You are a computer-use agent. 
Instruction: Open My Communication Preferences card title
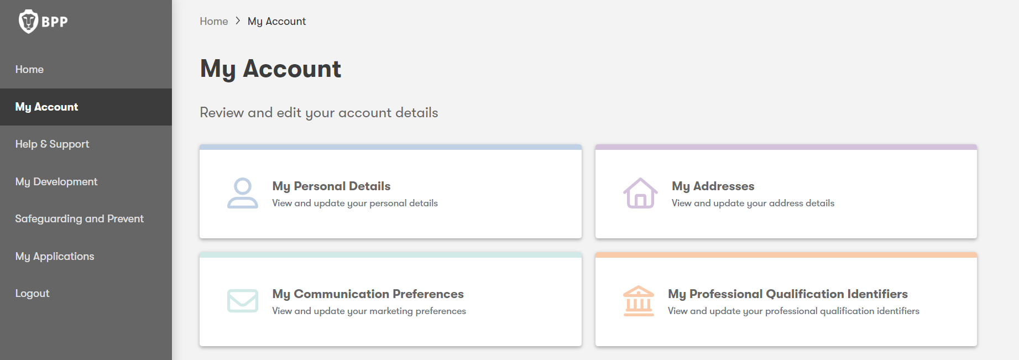point(368,294)
